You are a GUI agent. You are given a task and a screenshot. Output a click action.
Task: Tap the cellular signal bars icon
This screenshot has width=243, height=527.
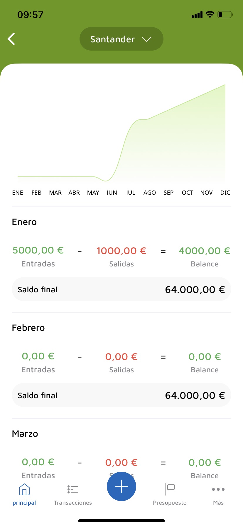pos(197,15)
